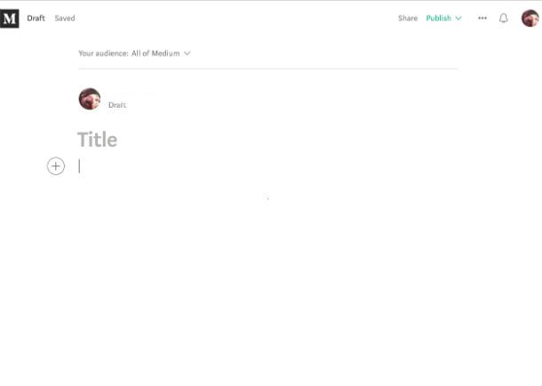542x386 pixels.
Task: Open the All of Medium audience selector
Action: pyautogui.click(x=161, y=53)
